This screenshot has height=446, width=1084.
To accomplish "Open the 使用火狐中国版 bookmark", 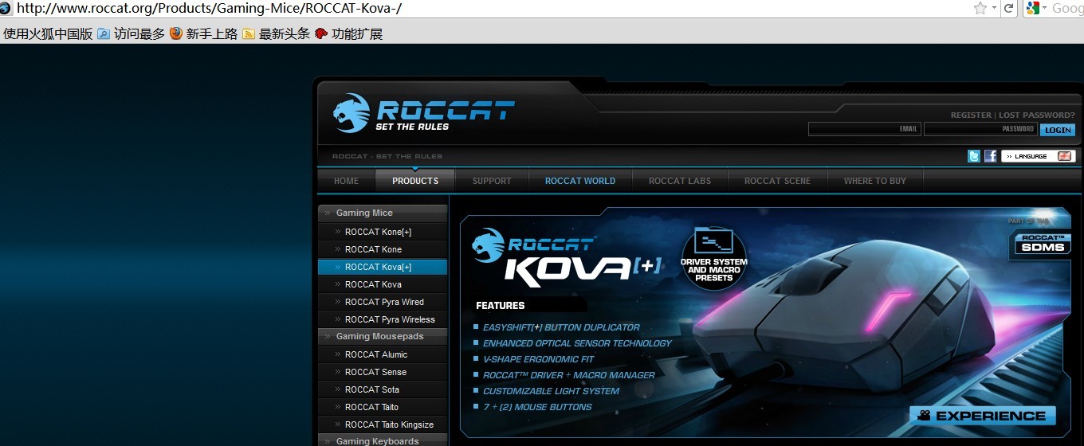I will coord(48,33).
